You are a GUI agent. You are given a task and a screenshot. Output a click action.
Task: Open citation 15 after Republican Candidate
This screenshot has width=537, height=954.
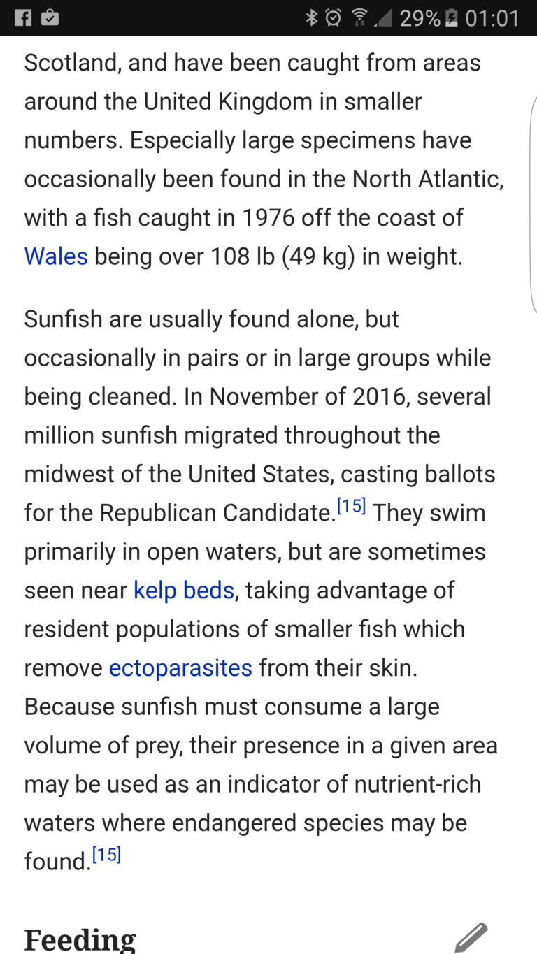pos(351,507)
